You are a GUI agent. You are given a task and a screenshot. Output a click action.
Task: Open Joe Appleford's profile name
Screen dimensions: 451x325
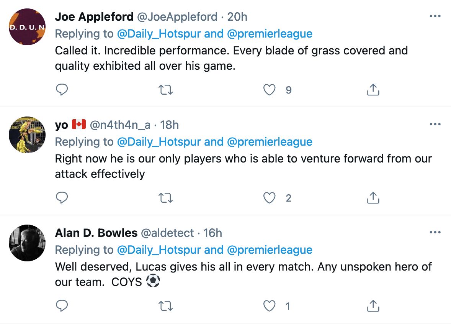point(94,17)
